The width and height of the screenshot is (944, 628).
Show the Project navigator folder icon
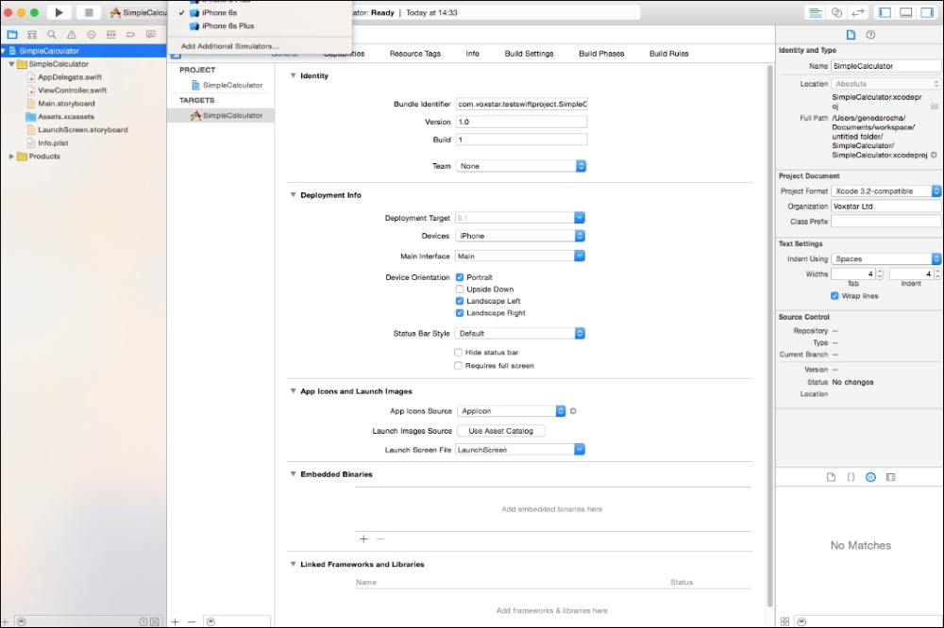pyautogui.click(x=12, y=34)
